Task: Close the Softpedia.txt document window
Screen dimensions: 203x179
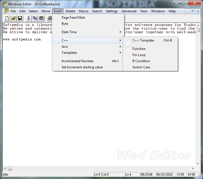Action: pyautogui.click(x=198, y=11)
